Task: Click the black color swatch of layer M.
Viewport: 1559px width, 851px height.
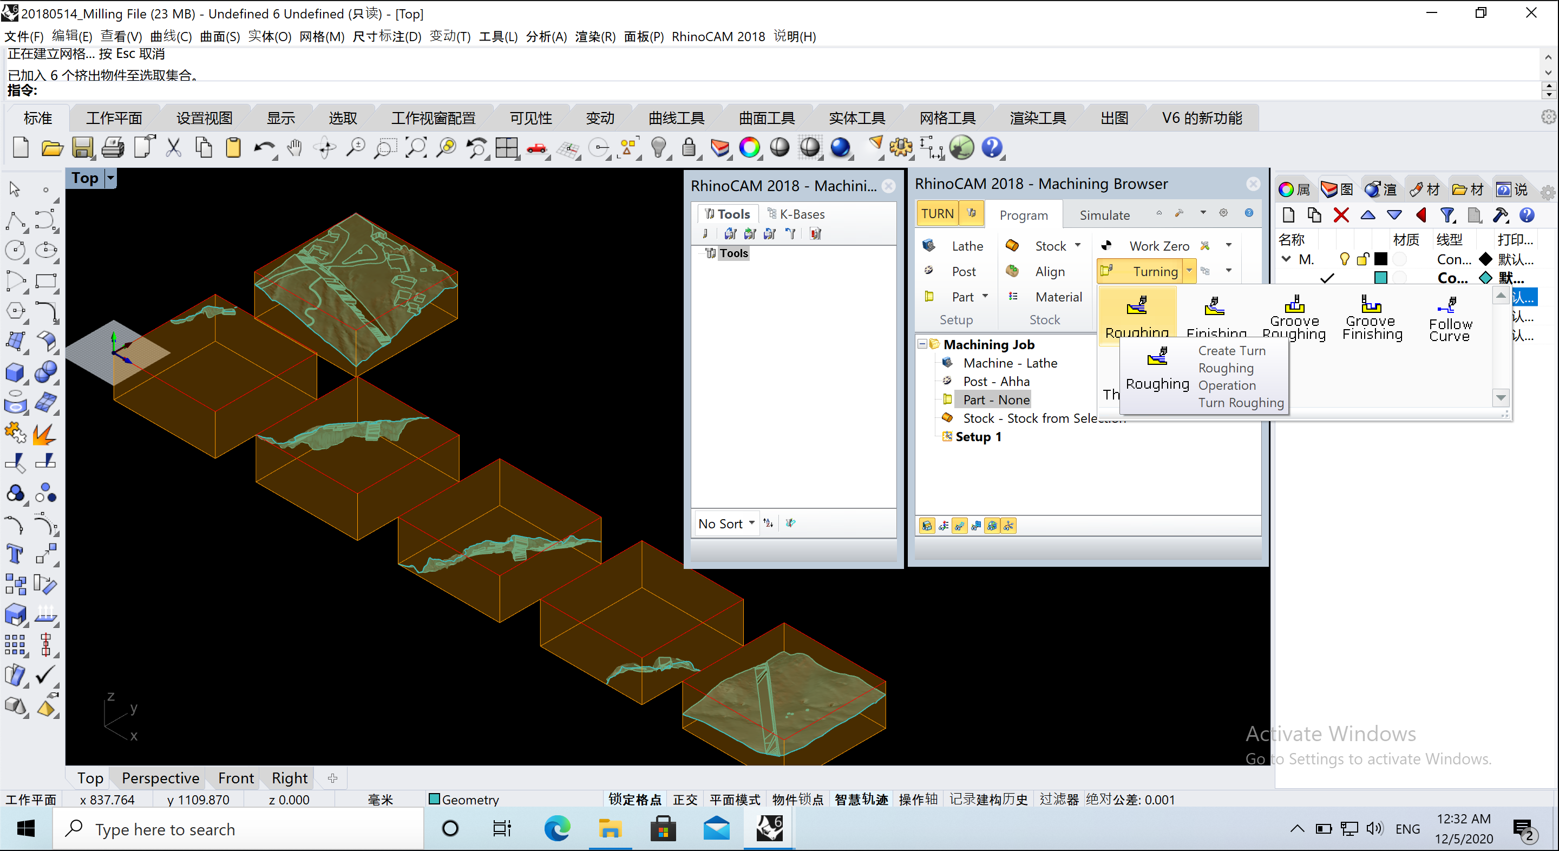Action: click(1380, 259)
